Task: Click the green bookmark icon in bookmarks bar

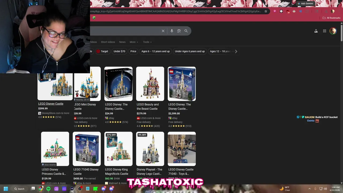Action: (x=94, y=18)
